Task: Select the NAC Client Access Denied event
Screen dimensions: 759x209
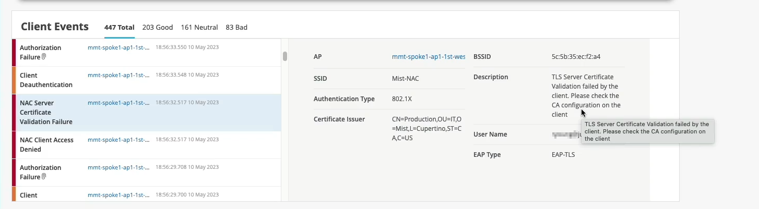Action: pos(46,144)
